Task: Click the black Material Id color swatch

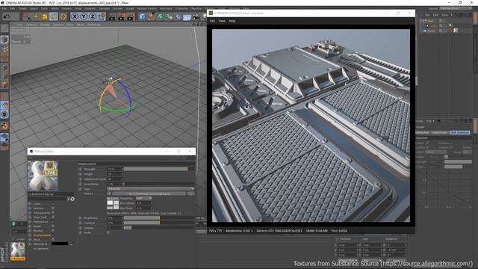Action: coord(60,244)
